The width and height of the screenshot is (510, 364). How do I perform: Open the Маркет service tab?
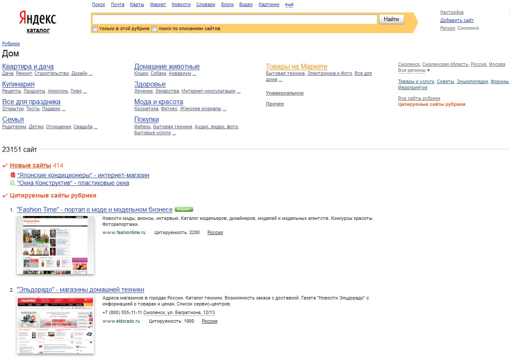(158, 5)
